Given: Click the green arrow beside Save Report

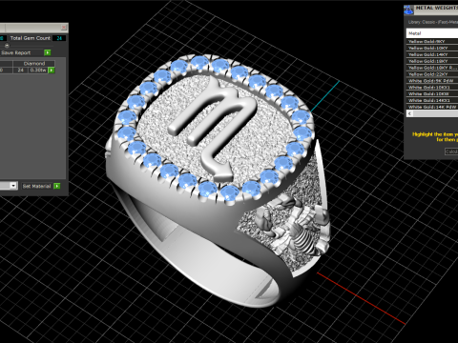Looking at the screenshot, I should pyautogui.click(x=48, y=52).
